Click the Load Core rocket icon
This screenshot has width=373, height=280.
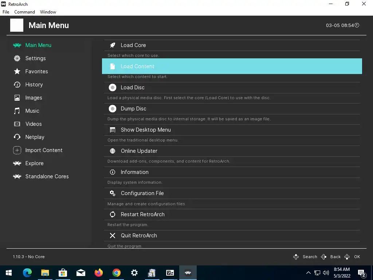(113, 45)
